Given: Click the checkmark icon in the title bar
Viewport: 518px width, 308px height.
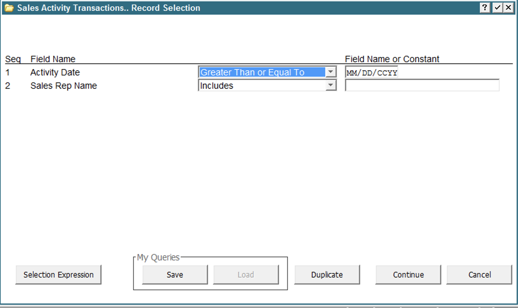Looking at the screenshot, I should coord(497,8).
